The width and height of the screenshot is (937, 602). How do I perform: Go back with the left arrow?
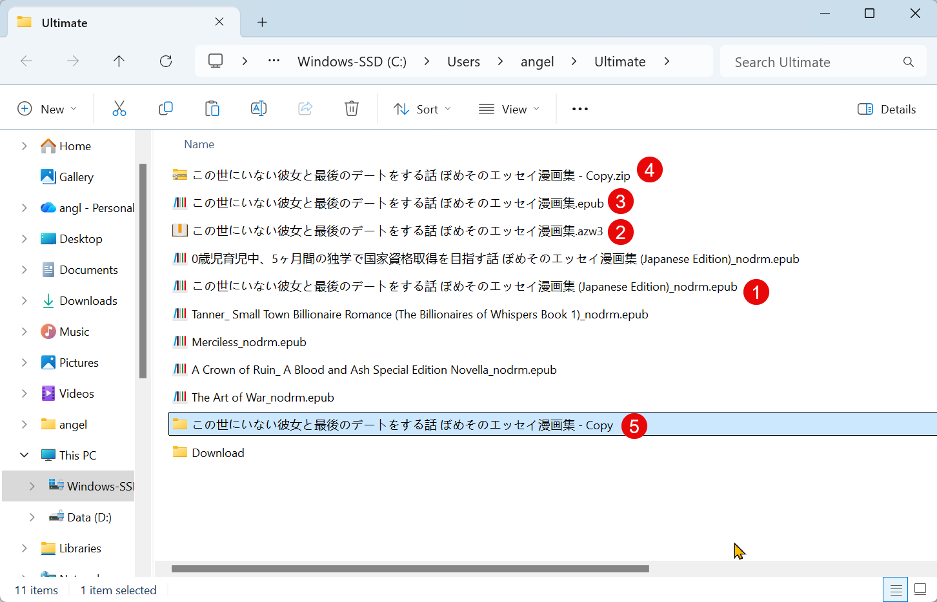(x=26, y=61)
